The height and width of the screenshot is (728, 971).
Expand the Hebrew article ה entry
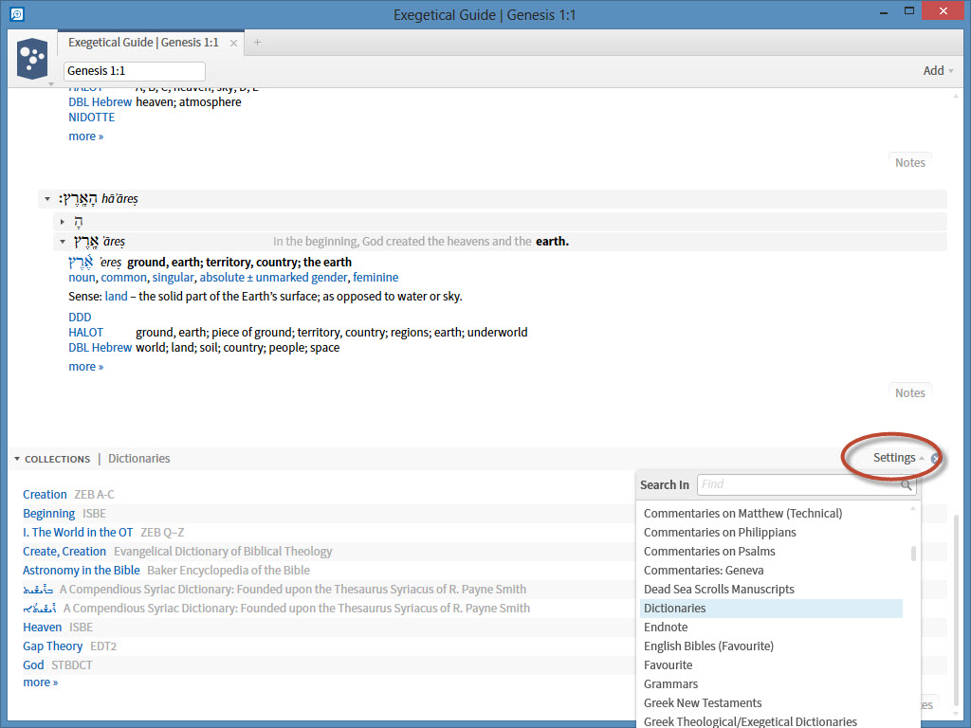(x=62, y=221)
